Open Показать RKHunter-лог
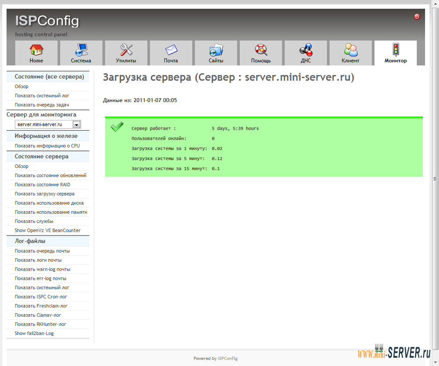439x366 pixels. coord(40,324)
